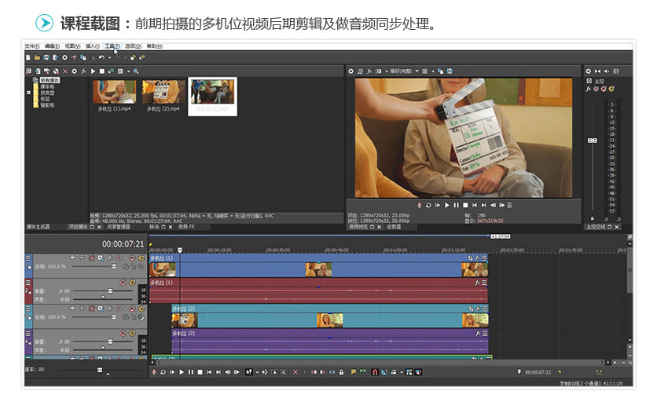
Task: Click save snapshot icon in preview toolbar
Action: coord(450,71)
